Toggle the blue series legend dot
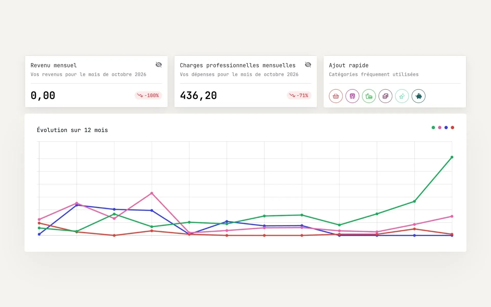 pos(446,127)
